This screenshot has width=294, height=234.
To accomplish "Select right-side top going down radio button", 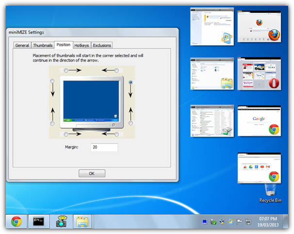I will 131,82.
